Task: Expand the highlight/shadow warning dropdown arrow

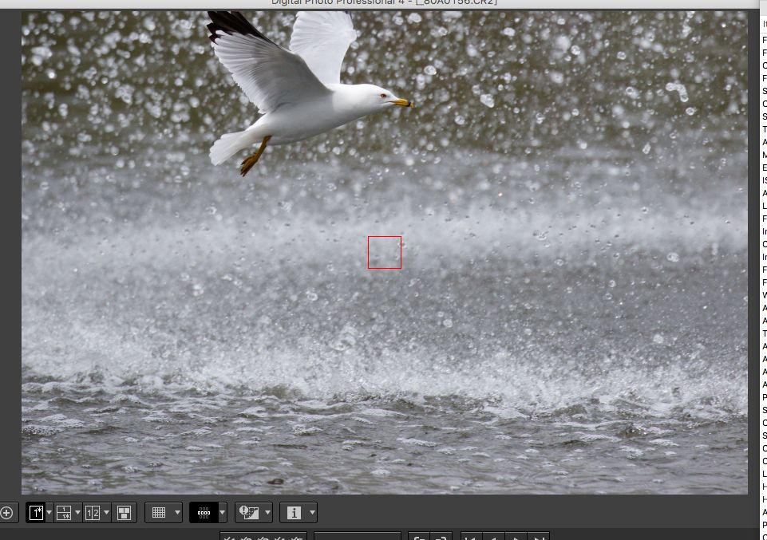Action: click(267, 513)
